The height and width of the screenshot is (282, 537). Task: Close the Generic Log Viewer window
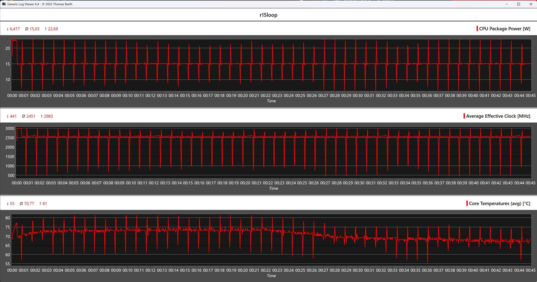point(531,4)
